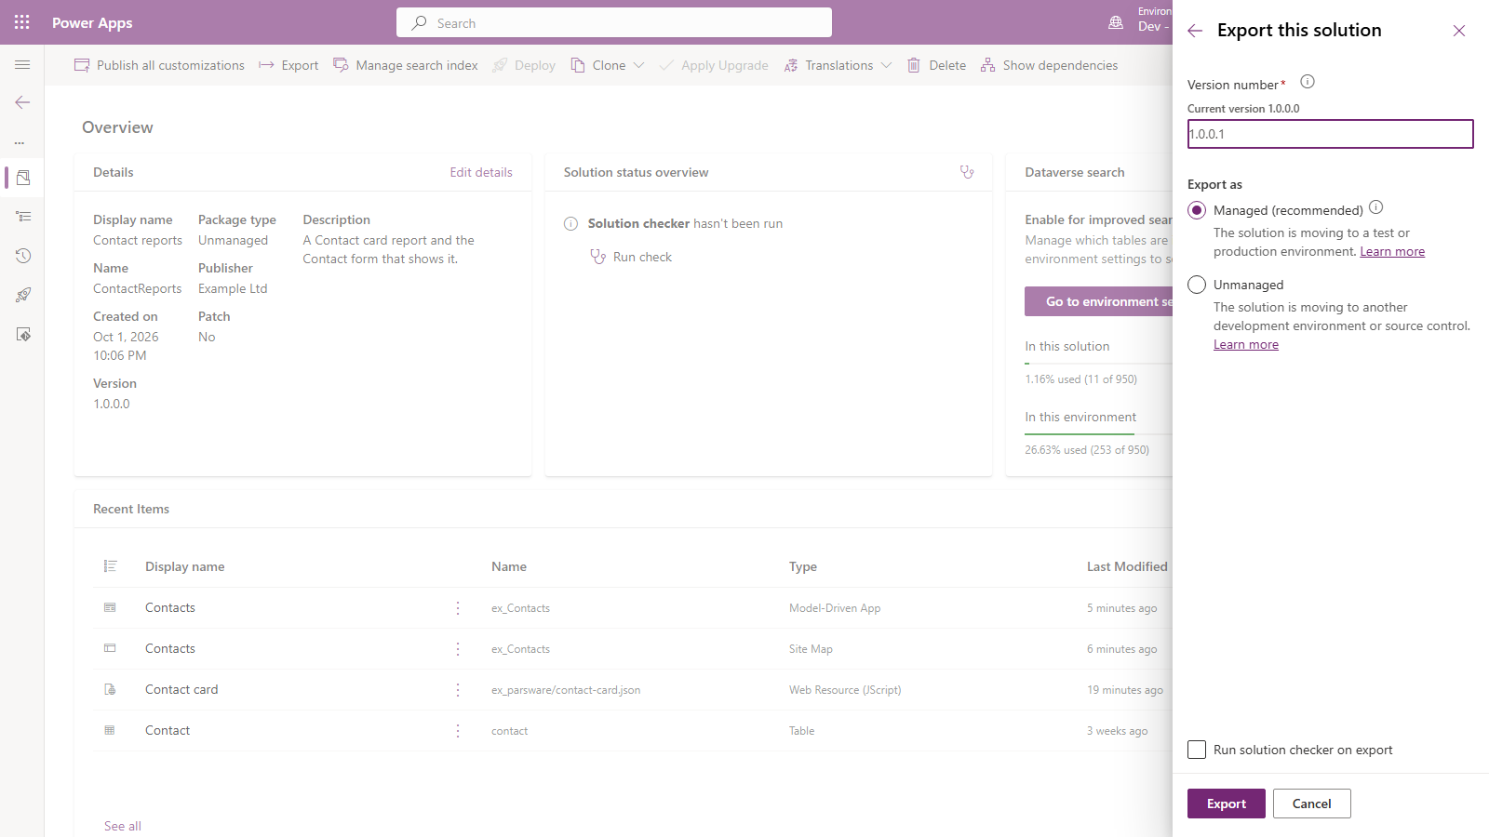Screen dimensions: 1489x837
Task: Open the sidebar ellipsis more options
Action: [20, 142]
